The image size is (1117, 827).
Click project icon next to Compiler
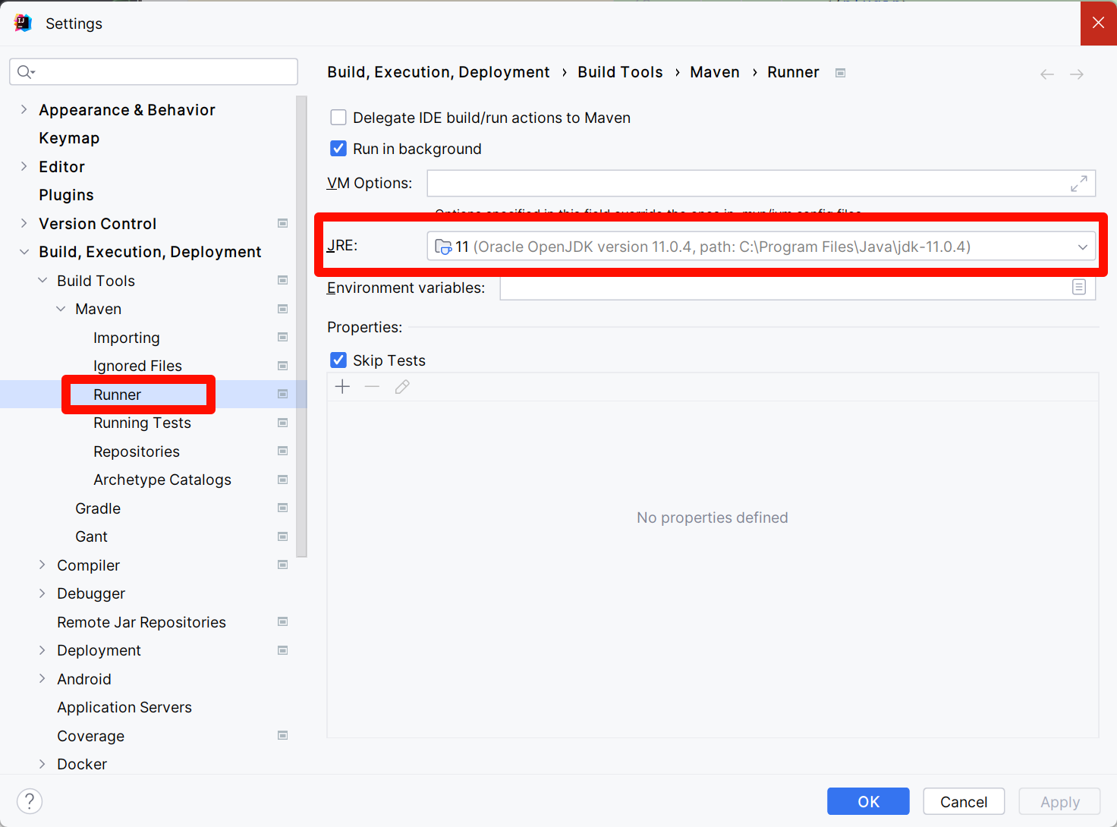tap(283, 564)
